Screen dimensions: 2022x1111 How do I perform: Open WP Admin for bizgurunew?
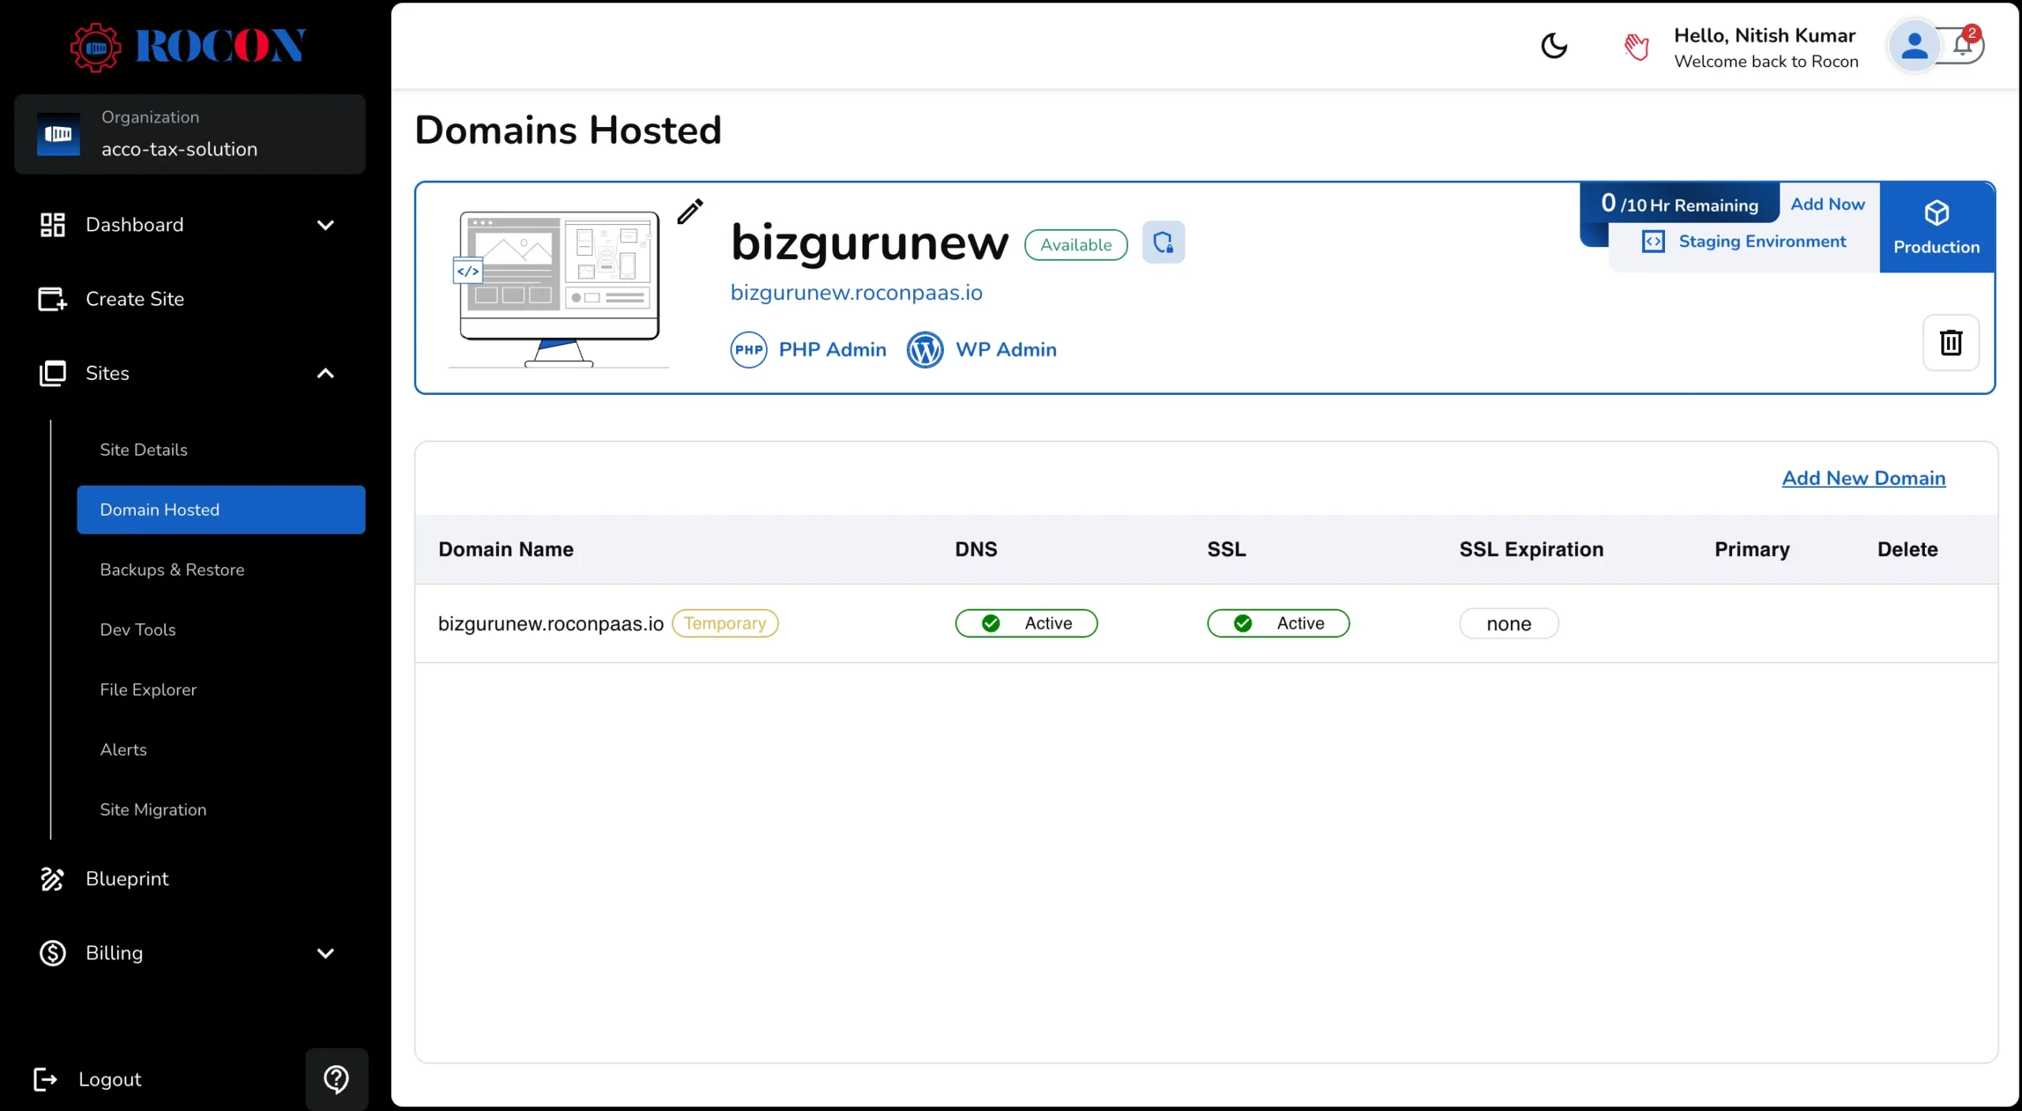[x=981, y=349]
